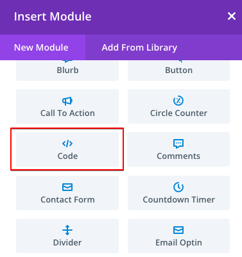Click the Divider arrows icon
This screenshot has height=257, width=242.
pyautogui.click(x=67, y=230)
